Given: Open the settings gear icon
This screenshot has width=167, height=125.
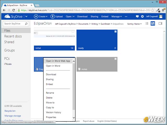Looking at the screenshot, I should point(142,16).
